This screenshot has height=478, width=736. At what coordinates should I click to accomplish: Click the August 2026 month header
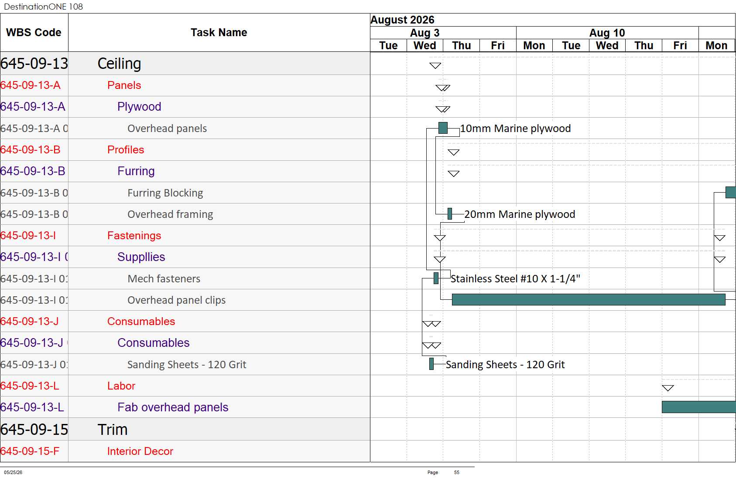tap(402, 20)
